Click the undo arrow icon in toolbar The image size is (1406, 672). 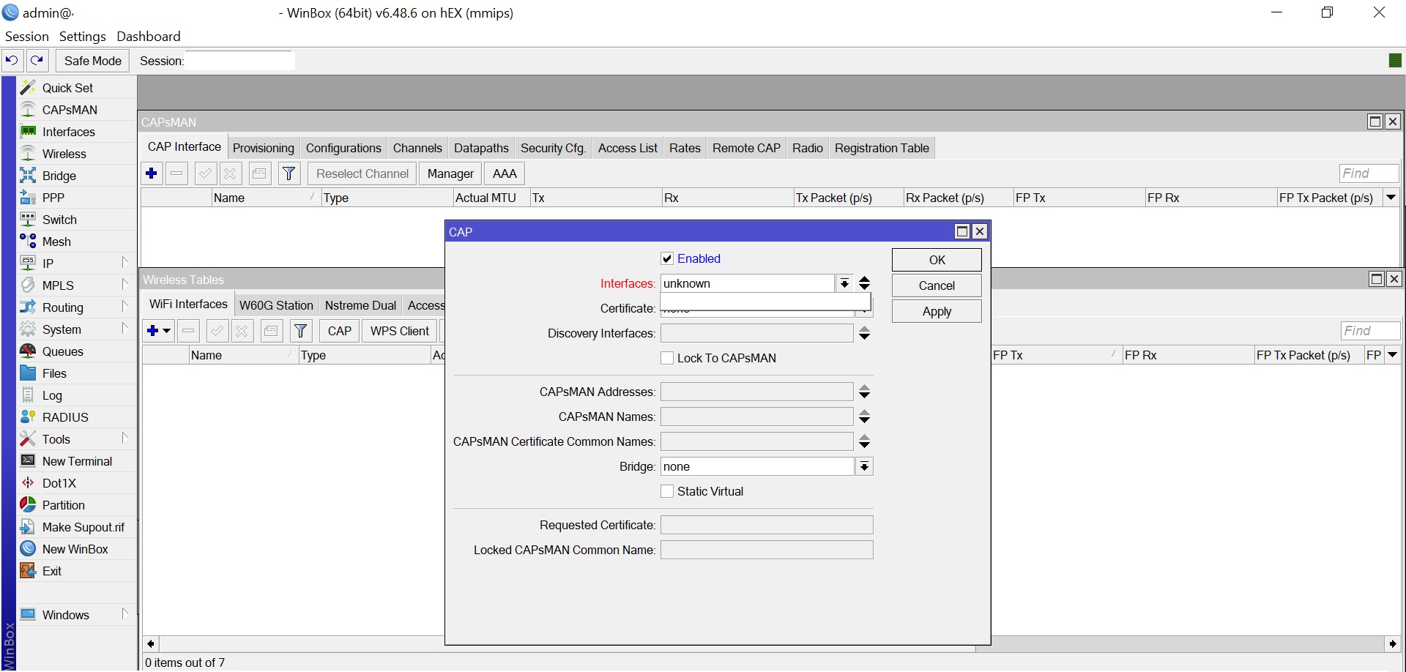(12, 61)
